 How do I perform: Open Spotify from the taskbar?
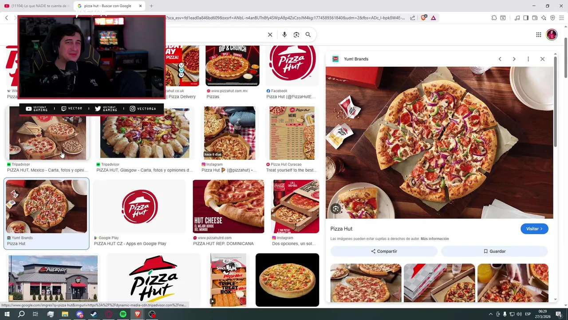pyautogui.click(x=123, y=314)
